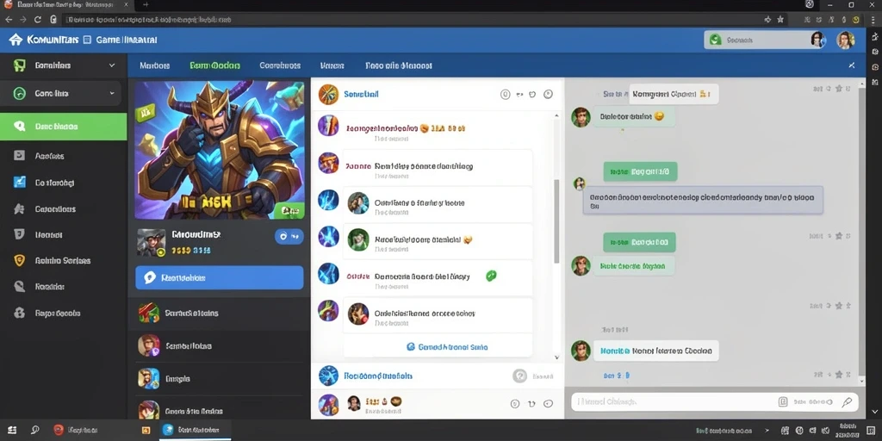Focus the chat message input field
This screenshot has width=882, height=441.
714,401
